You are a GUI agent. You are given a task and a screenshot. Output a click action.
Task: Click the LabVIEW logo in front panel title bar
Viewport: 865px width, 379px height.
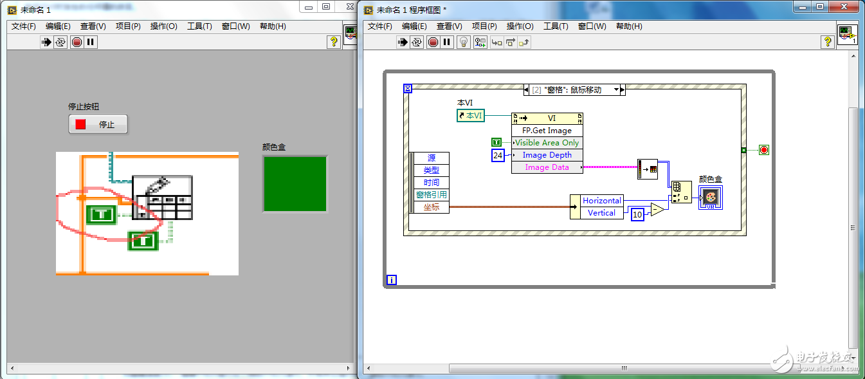12,9
